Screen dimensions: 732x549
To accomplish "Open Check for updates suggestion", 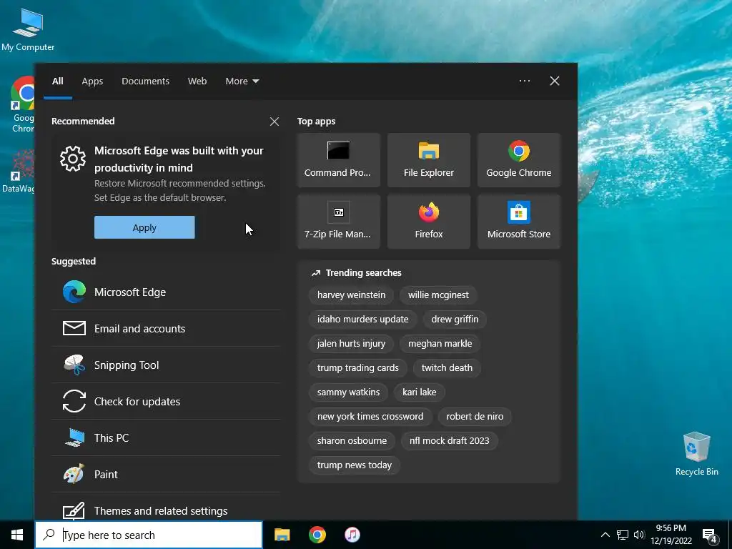I will coord(166,402).
